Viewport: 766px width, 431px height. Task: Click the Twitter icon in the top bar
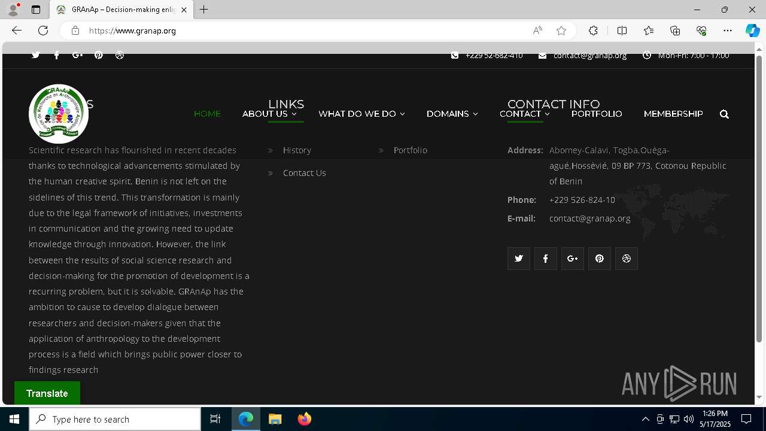[x=36, y=55]
